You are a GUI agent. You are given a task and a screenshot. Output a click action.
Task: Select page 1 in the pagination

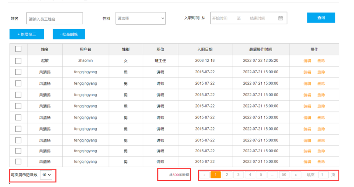216,174
